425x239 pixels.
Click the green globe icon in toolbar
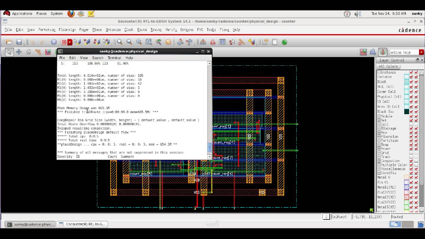284,42
